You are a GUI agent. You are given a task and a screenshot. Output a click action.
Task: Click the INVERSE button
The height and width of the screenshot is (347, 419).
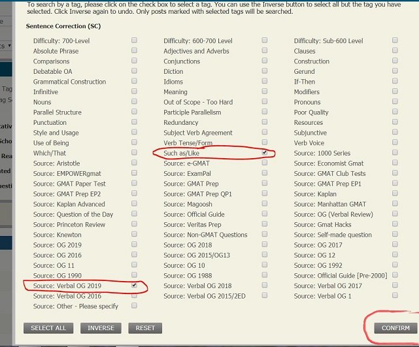tap(101, 328)
